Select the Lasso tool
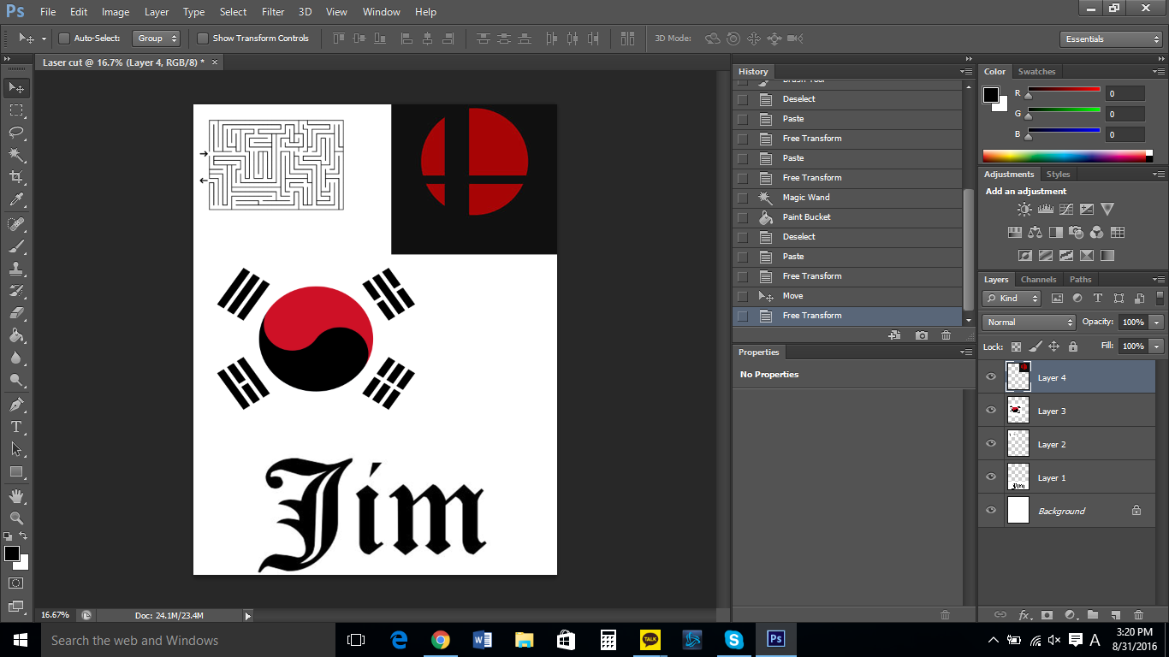 [16, 133]
